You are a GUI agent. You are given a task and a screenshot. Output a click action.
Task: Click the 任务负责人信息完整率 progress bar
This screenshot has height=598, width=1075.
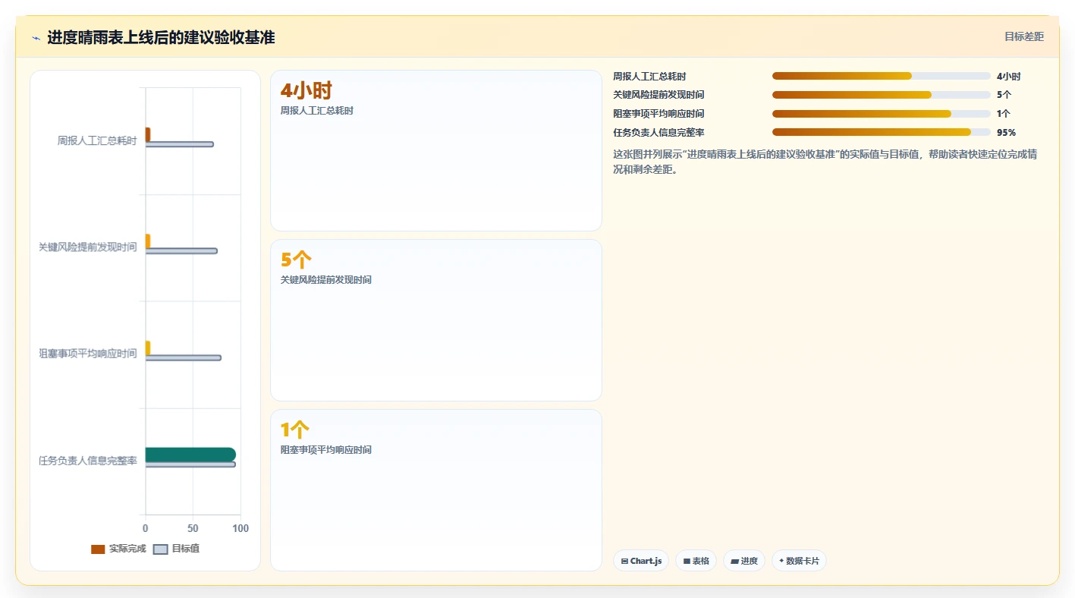click(x=881, y=132)
